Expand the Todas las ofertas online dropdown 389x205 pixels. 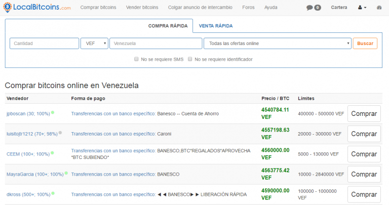(x=277, y=44)
